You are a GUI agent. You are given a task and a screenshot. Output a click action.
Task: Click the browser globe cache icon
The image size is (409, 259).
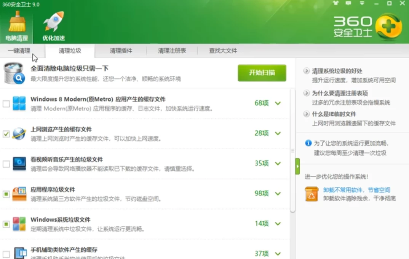[19, 133]
